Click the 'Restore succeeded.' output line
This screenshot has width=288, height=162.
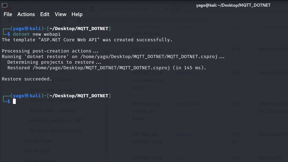click(x=27, y=79)
